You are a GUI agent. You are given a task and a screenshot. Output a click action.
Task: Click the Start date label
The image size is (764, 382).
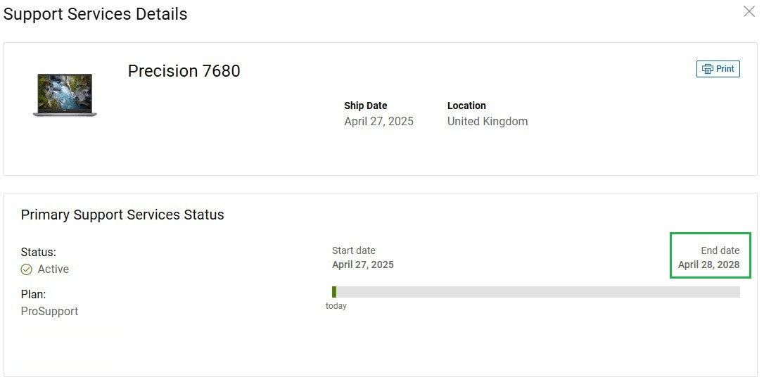coord(354,250)
